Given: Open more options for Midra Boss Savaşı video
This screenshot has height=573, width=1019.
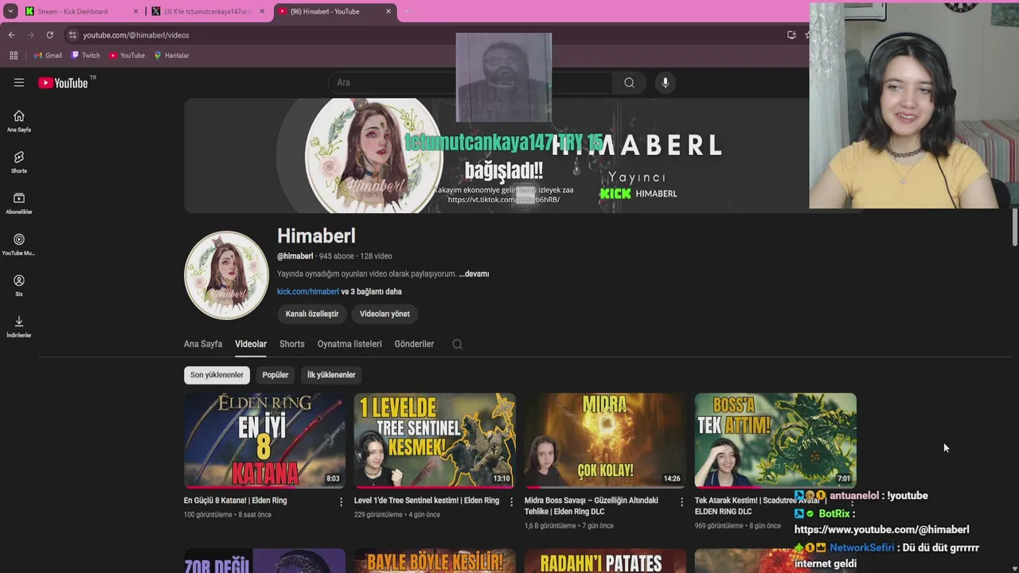Looking at the screenshot, I should 681,501.
